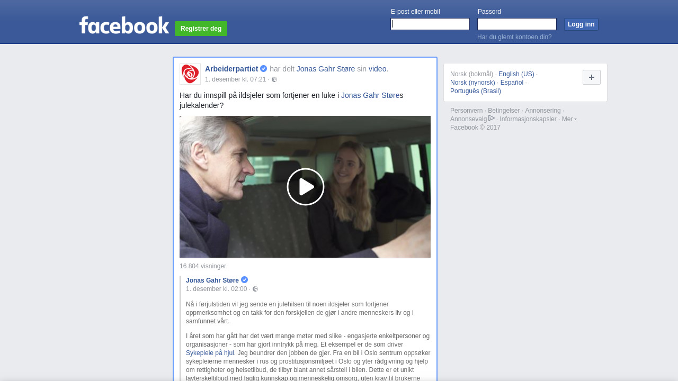
Task: Open the Annonsering footer link
Action: (x=543, y=111)
